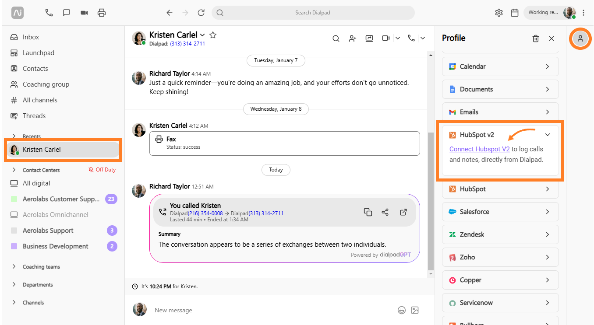This screenshot has height=325, width=594.
Task: Open dropdown next to Kristen Carlel name
Action: pos(202,35)
